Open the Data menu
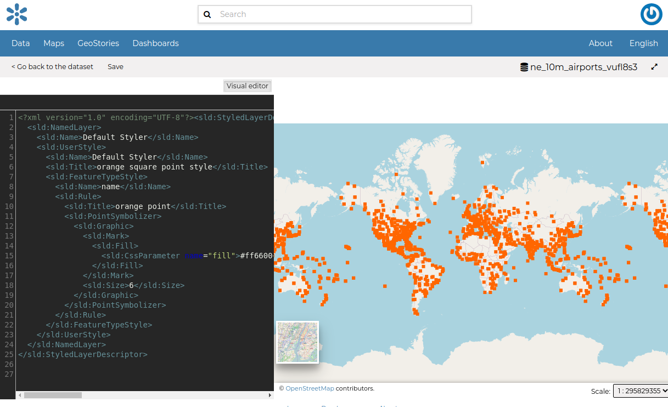The height and width of the screenshot is (407, 668). [20, 43]
